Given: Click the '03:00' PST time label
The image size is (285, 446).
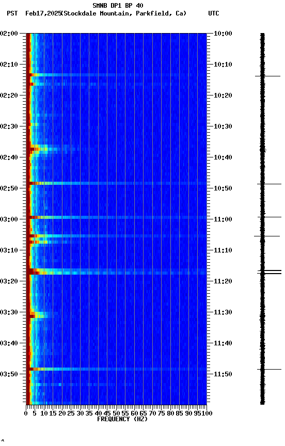Looking at the screenshot, I should coord(9,219).
